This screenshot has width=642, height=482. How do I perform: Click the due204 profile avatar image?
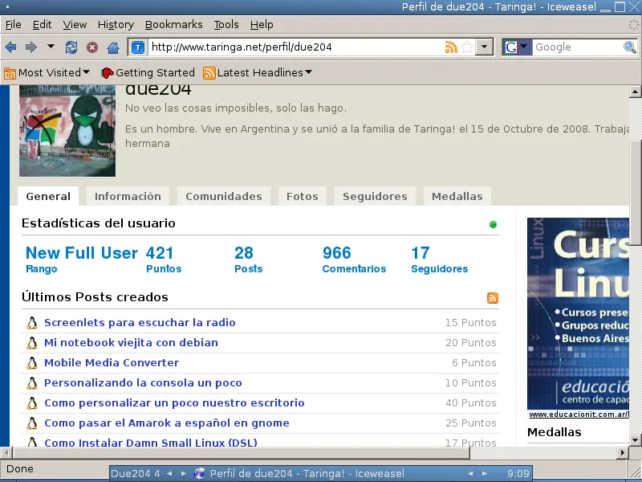tap(67, 131)
